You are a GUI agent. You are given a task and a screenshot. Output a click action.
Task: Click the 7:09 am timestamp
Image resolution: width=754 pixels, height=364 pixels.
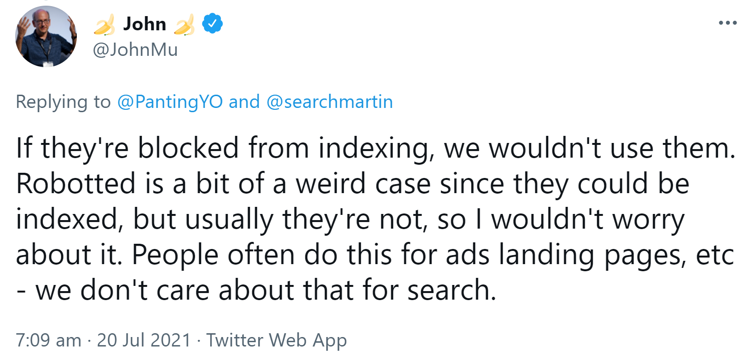coord(48,340)
